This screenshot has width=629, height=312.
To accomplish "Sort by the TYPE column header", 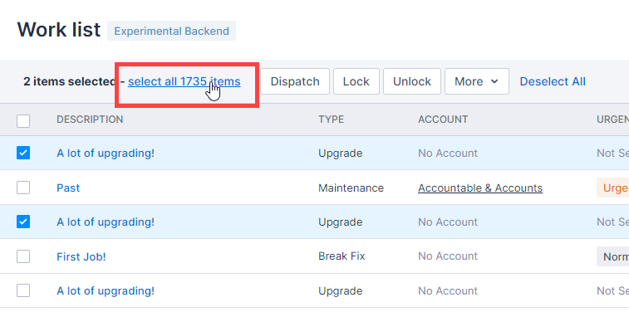I will pyautogui.click(x=331, y=119).
